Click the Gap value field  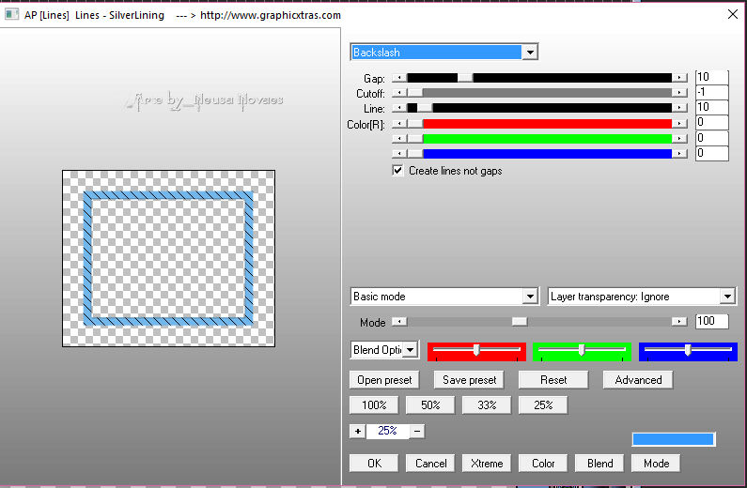[711, 77]
